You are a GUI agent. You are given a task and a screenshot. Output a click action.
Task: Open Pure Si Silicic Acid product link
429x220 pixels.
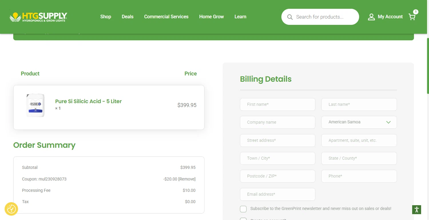(x=88, y=101)
